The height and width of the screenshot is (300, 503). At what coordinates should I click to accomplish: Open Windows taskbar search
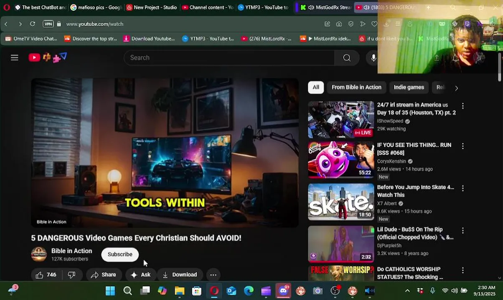click(x=128, y=291)
